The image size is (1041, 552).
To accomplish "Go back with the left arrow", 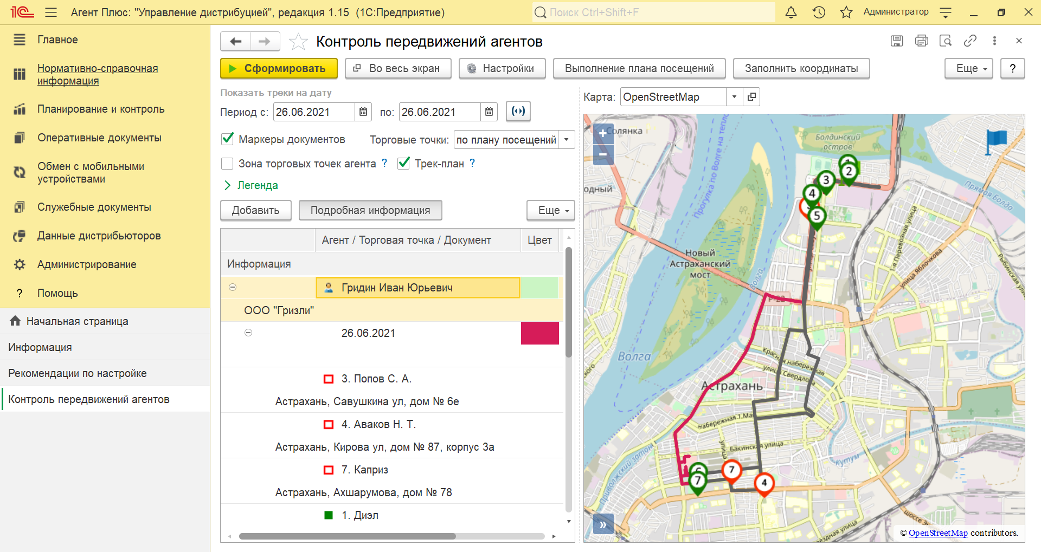I will point(235,41).
